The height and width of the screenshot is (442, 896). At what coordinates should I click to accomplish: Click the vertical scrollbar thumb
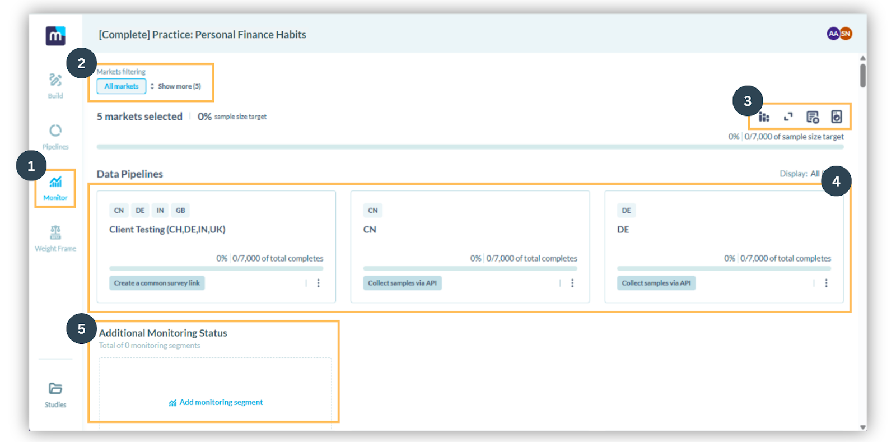(x=862, y=76)
